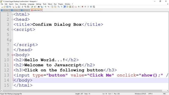Click 'UTF-8' encoding in status bar
Image resolution: width=169 pixels, height=95 pixels.
150,94
